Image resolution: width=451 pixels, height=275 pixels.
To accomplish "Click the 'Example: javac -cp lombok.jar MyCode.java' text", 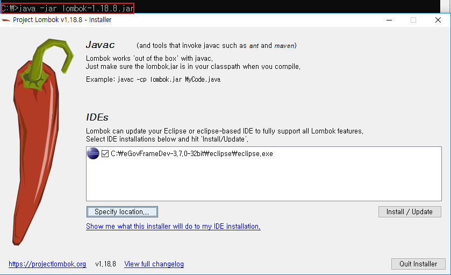I will pos(153,79).
